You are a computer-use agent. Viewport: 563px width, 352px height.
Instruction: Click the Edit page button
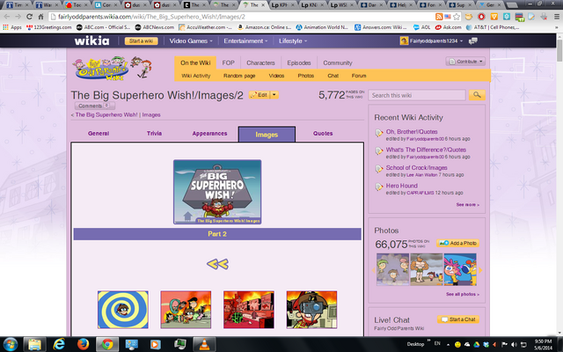(x=259, y=95)
